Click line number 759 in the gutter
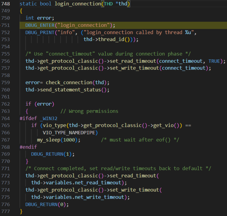The width and height of the screenshot is (227, 216). pyautogui.click(x=5, y=82)
